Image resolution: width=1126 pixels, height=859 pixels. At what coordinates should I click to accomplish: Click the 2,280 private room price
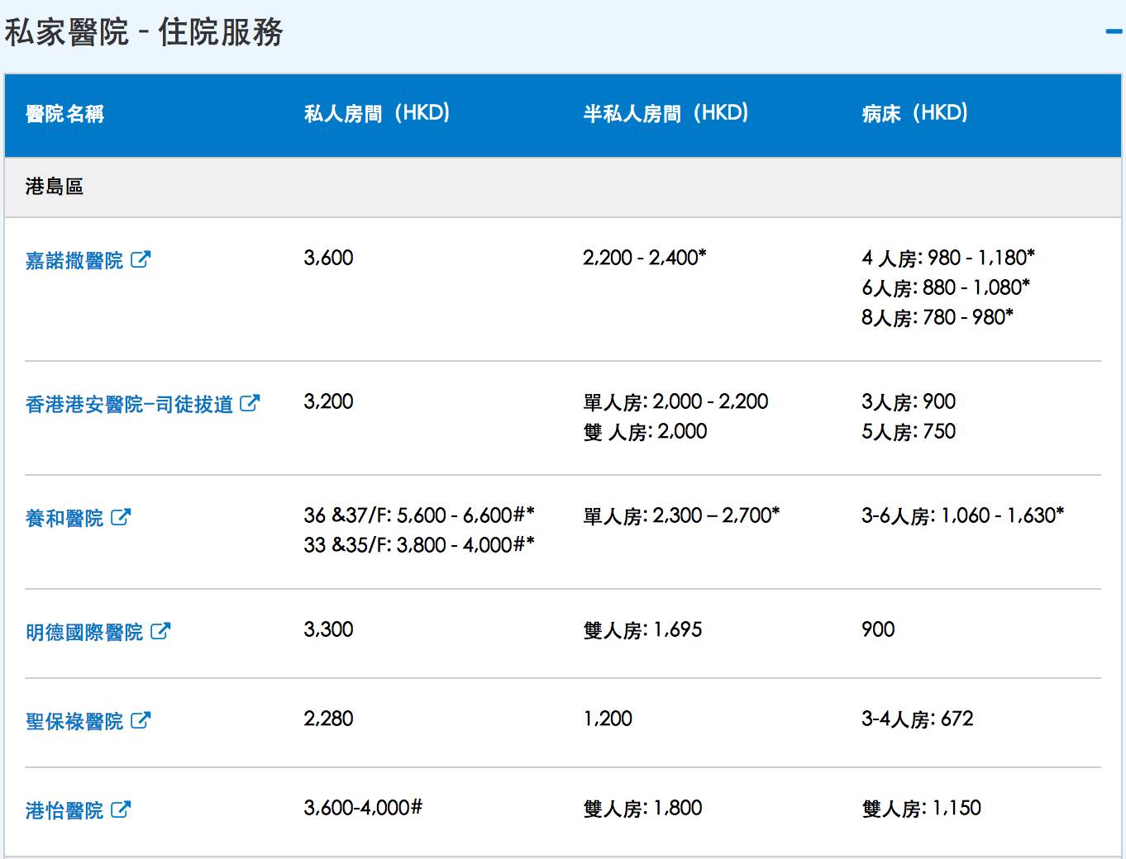[x=328, y=719]
